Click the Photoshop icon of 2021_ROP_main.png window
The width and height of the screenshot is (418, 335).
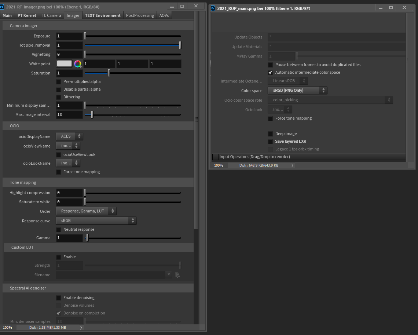(213, 8)
